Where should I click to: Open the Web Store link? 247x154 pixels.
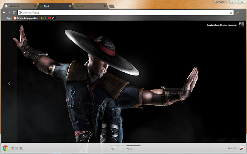pyautogui.click(x=232, y=148)
